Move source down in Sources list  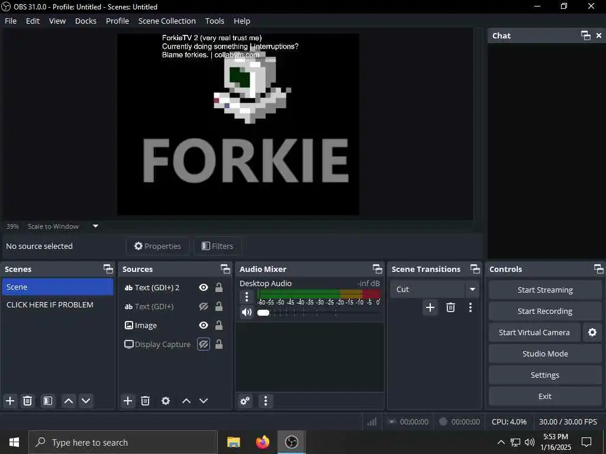[204, 401]
